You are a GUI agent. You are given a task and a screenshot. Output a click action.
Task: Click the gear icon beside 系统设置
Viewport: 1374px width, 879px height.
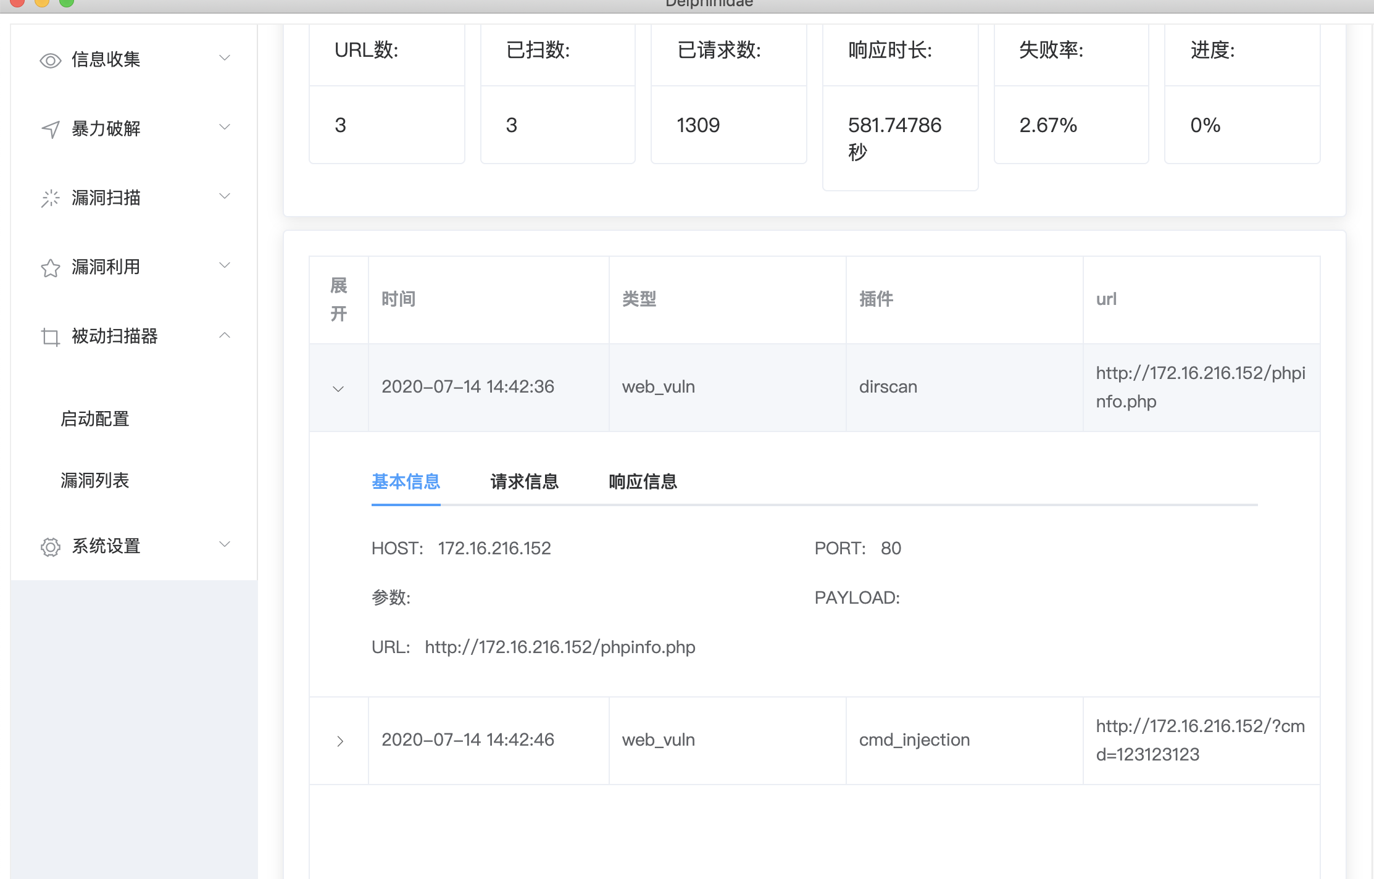51,547
